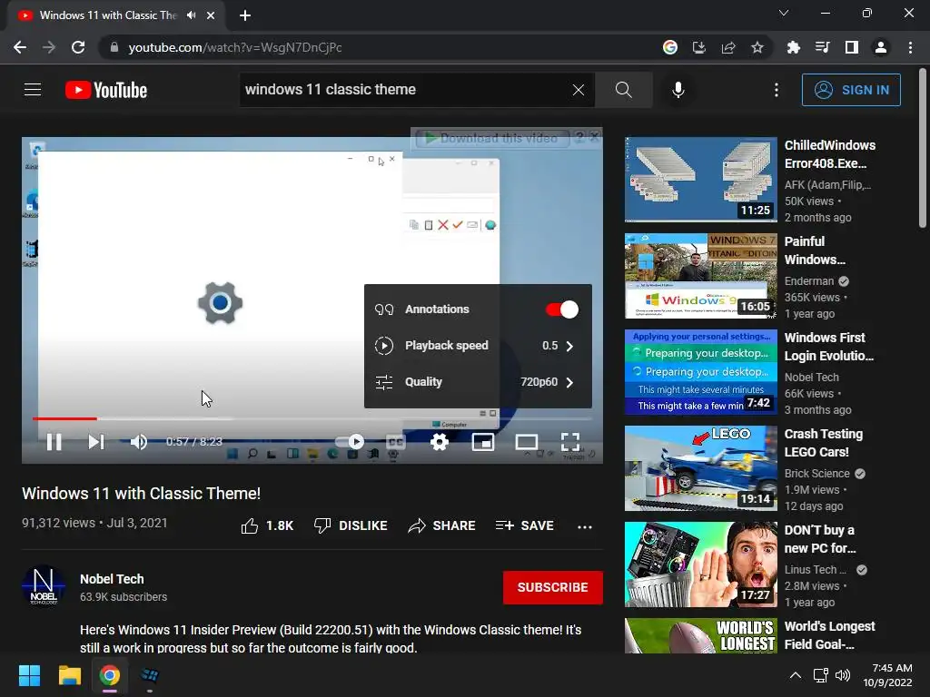Image resolution: width=930 pixels, height=697 pixels.
Task: Click the browser address bar URL
Action: point(235,47)
